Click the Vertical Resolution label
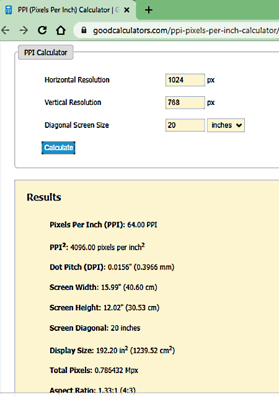The width and height of the screenshot is (279, 396). pos(73,102)
